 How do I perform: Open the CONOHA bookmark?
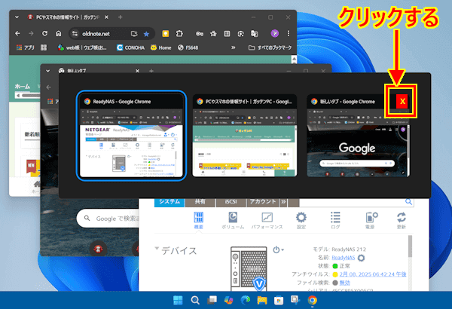[x=130, y=47]
